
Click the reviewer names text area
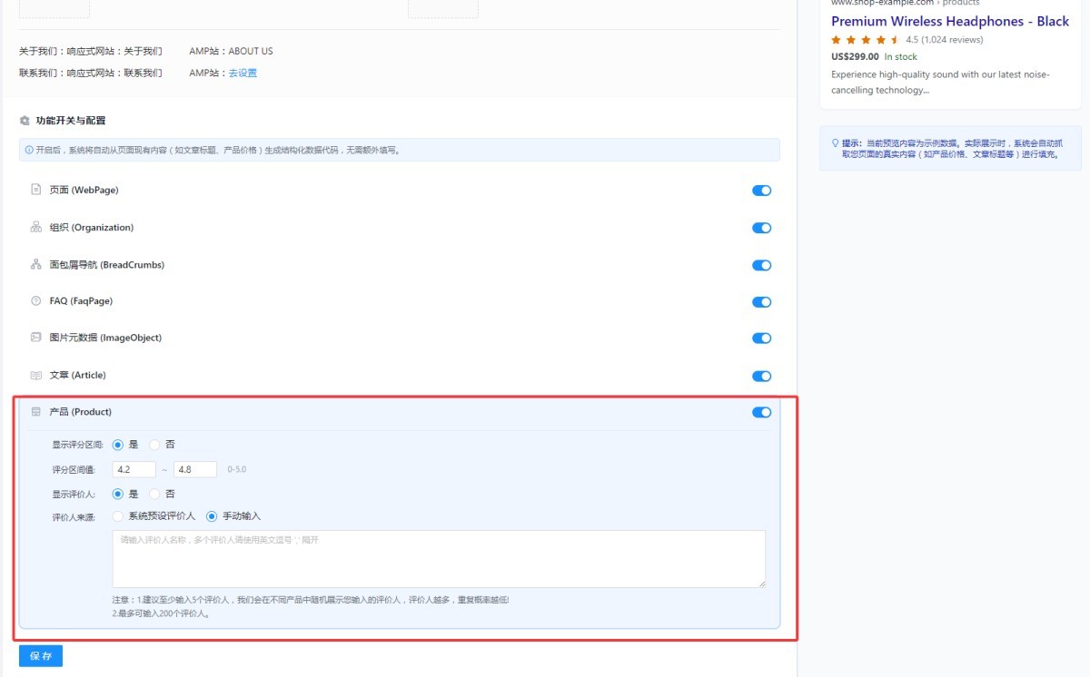439,559
